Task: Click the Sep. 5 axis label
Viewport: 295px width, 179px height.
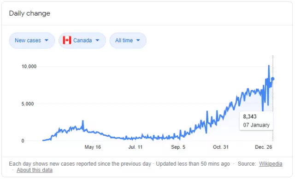Action: pos(178,147)
